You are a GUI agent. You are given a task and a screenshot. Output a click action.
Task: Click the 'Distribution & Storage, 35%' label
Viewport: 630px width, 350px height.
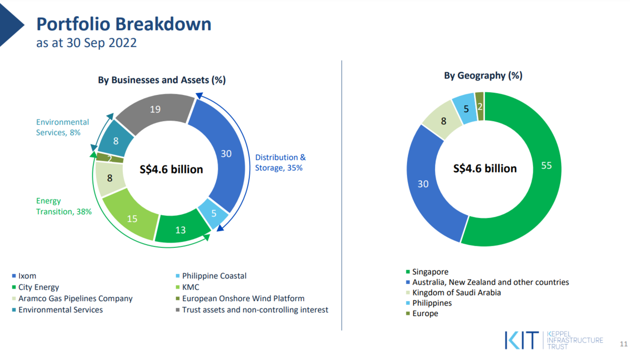[280, 162]
